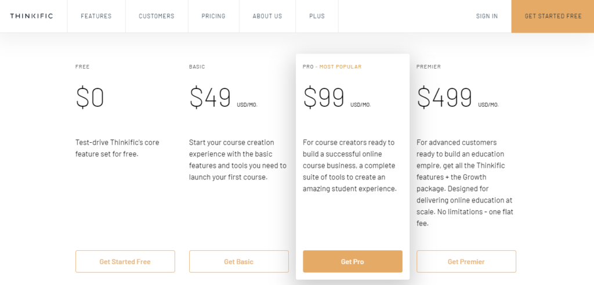Click the $49 Basic plan price
The width and height of the screenshot is (594, 285).
210,98
